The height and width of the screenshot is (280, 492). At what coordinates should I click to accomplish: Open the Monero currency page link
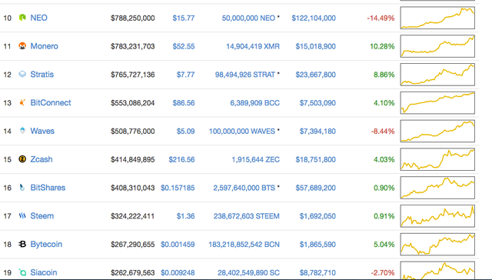pyautogui.click(x=45, y=46)
